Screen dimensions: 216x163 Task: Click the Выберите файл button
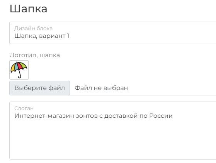click(x=40, y=88)
